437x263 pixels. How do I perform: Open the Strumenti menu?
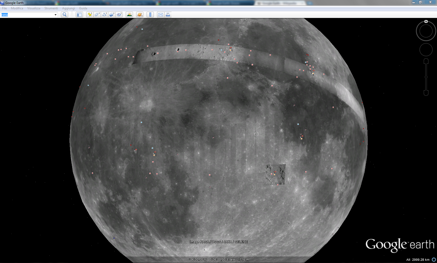pos(51,8)
